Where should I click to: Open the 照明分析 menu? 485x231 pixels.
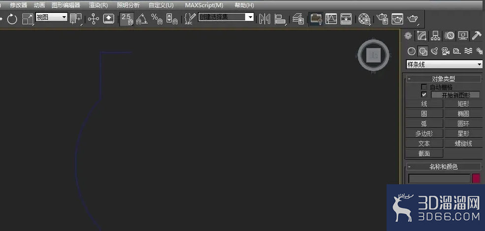pyautogui.click(x=128, y=5)
